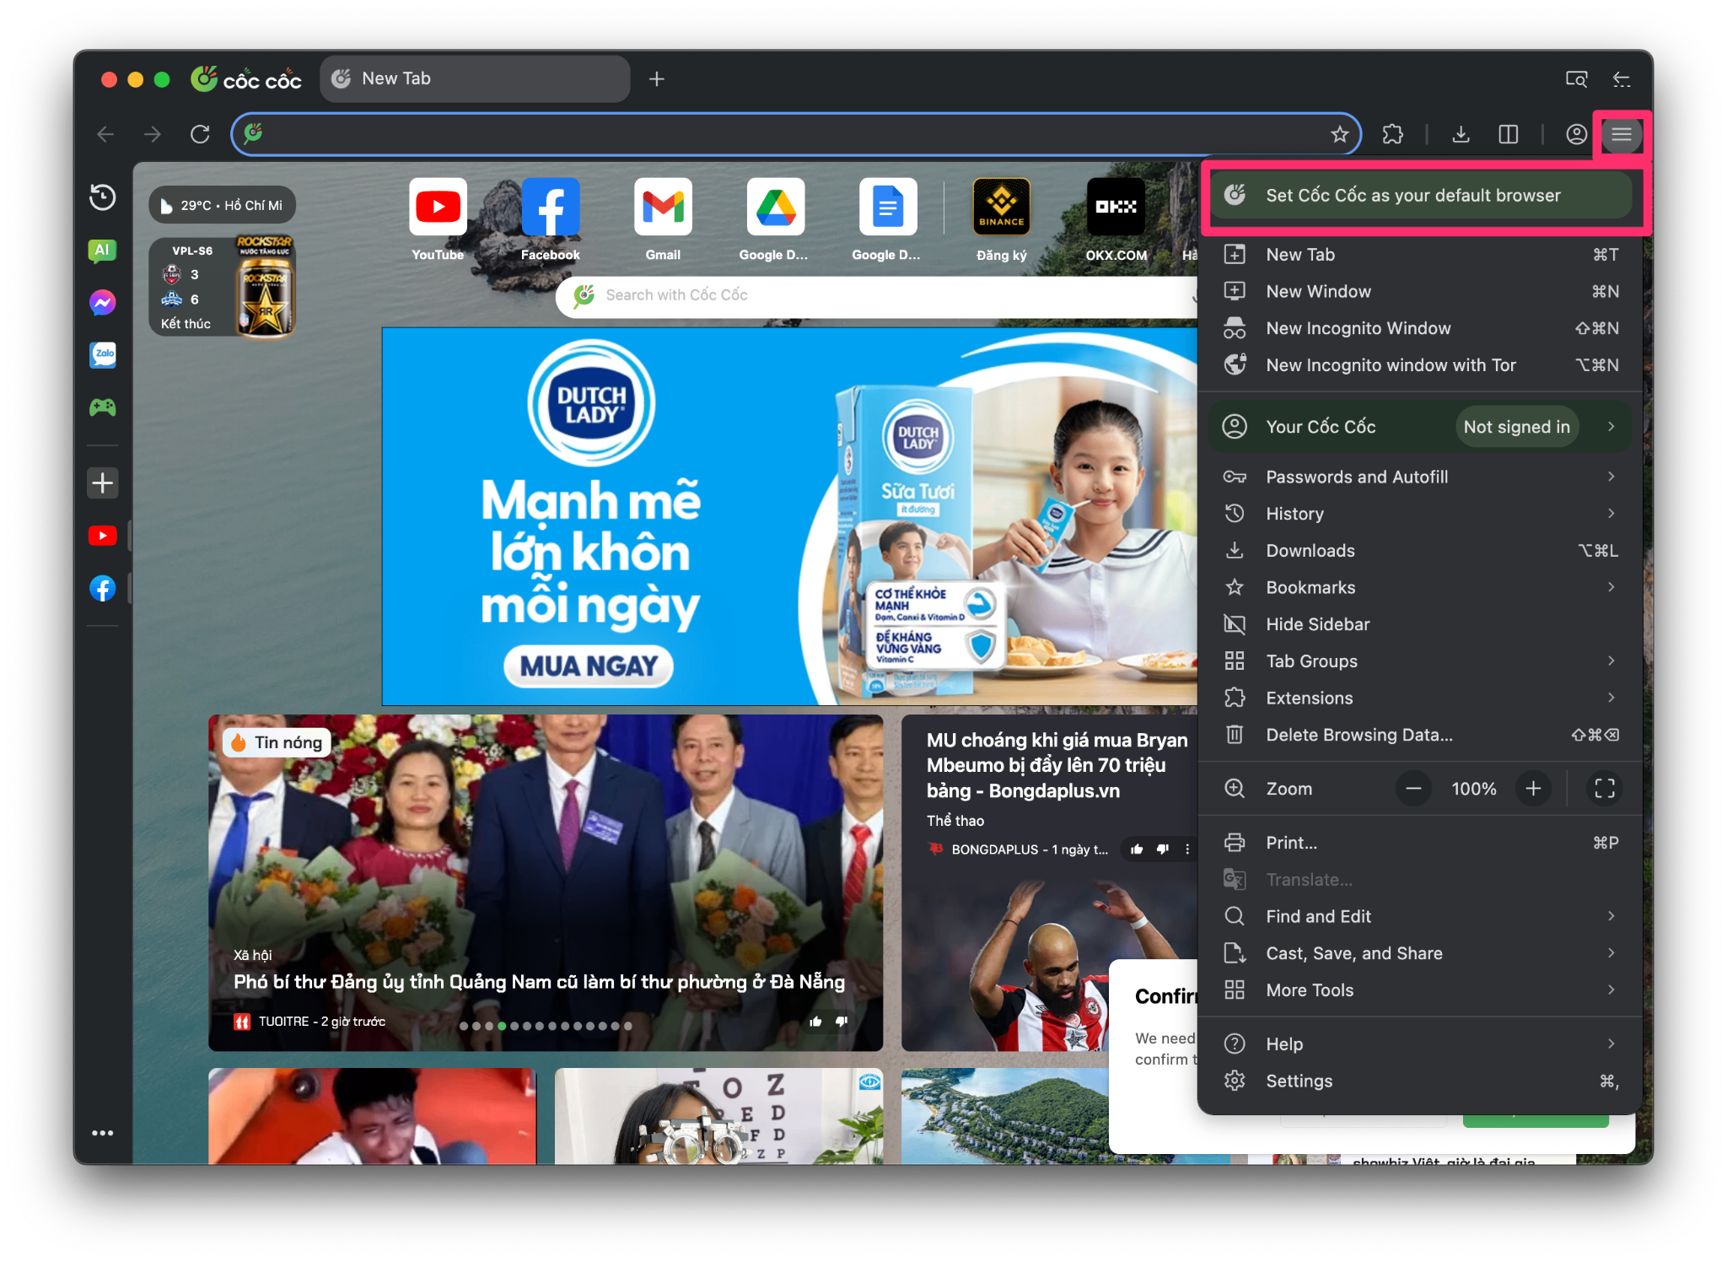Open Settings from the menu
Screen dimensions: 1727x1262
click(x=1419, y=1081)
